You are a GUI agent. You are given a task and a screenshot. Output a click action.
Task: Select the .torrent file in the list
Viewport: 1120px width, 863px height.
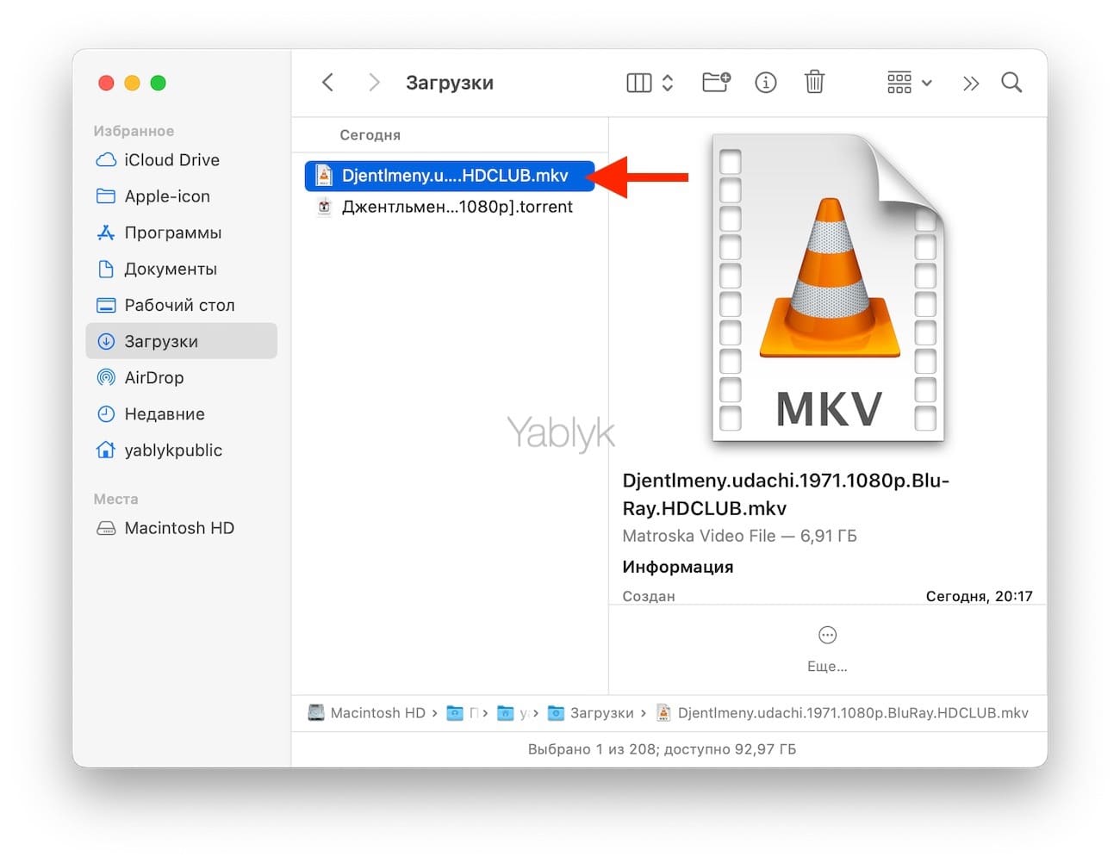[456, 208]
